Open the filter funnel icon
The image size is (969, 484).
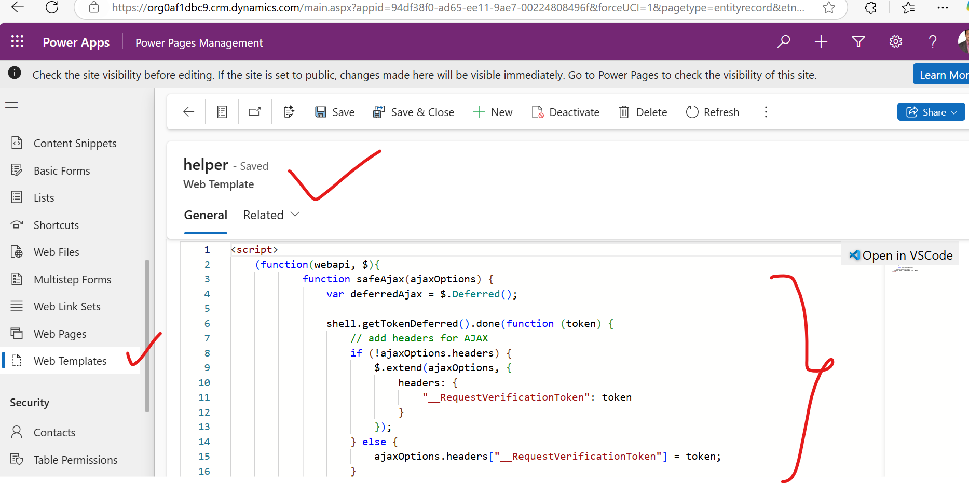(858, 41)
